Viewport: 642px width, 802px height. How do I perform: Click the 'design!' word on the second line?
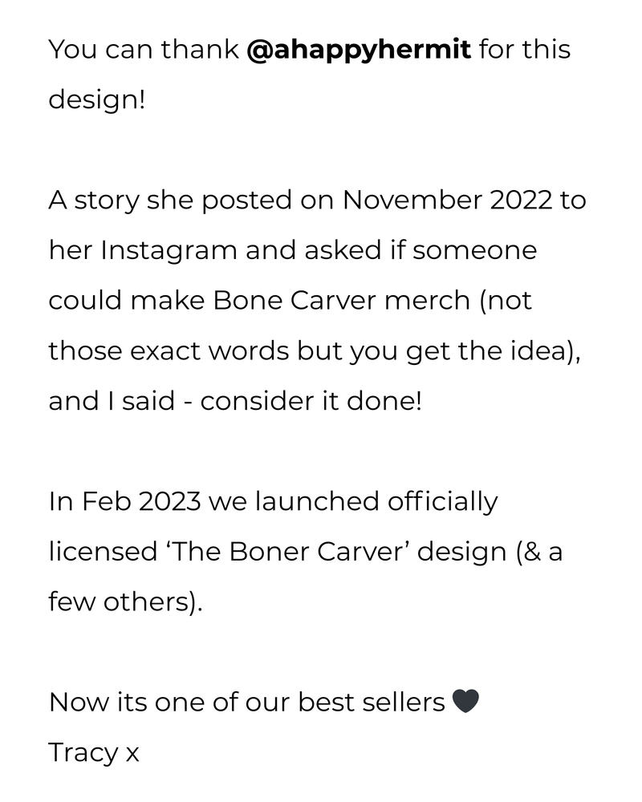tap(97, 100)
